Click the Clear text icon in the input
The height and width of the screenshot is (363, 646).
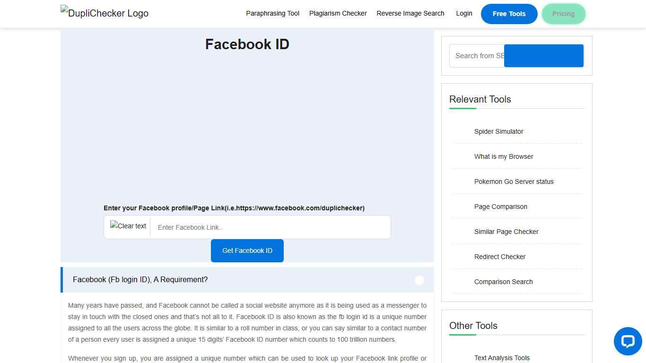pos(128,226)
